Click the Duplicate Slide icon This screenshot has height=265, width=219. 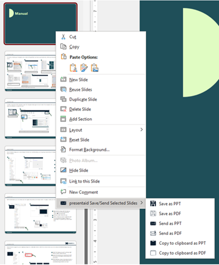(x=63, y=99)
